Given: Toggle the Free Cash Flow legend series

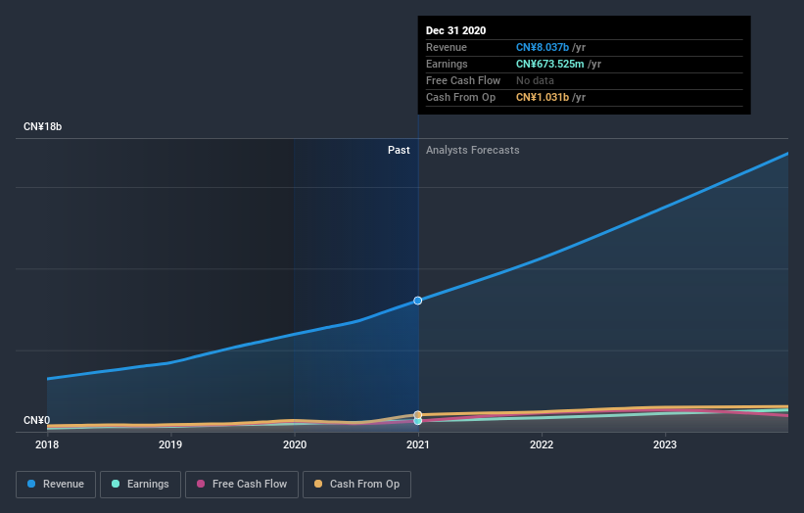Looking at the screenshot, I should (x=242, y=485).
